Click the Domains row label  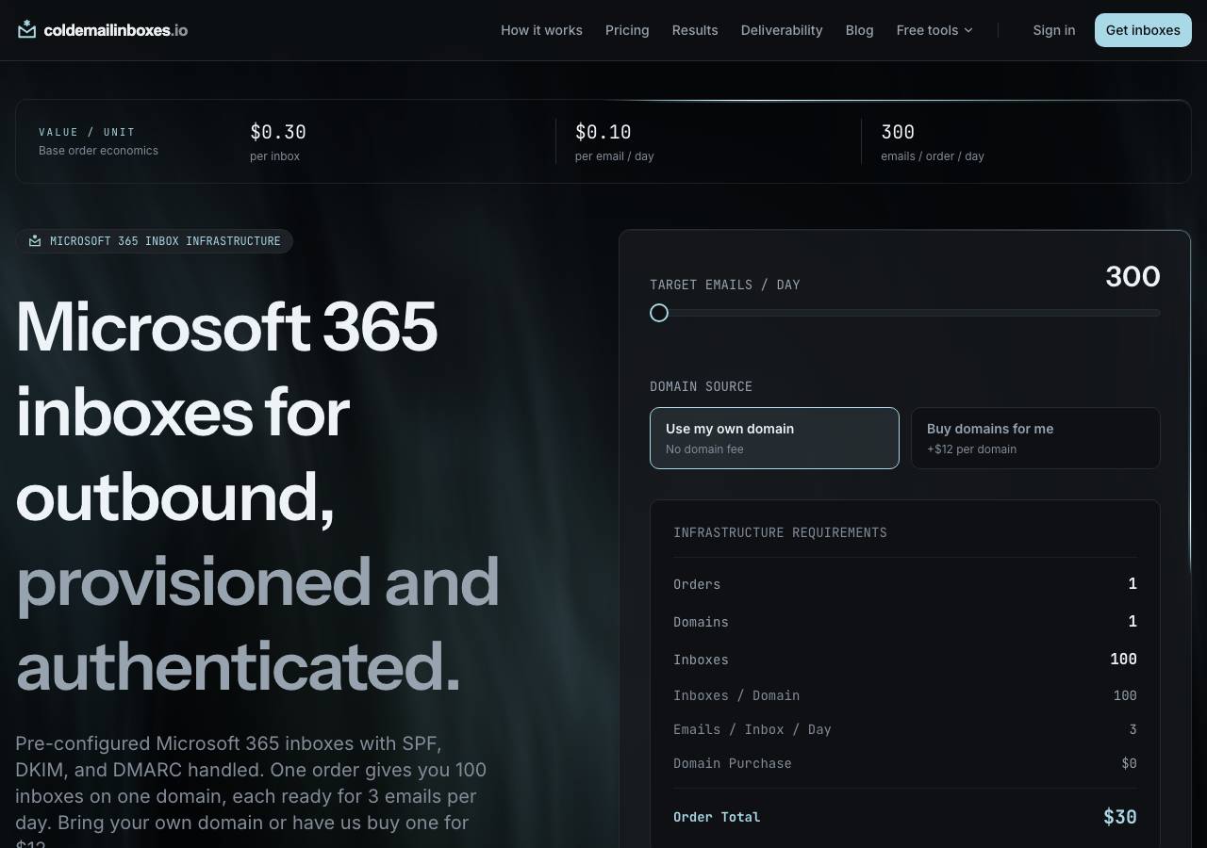701,622
